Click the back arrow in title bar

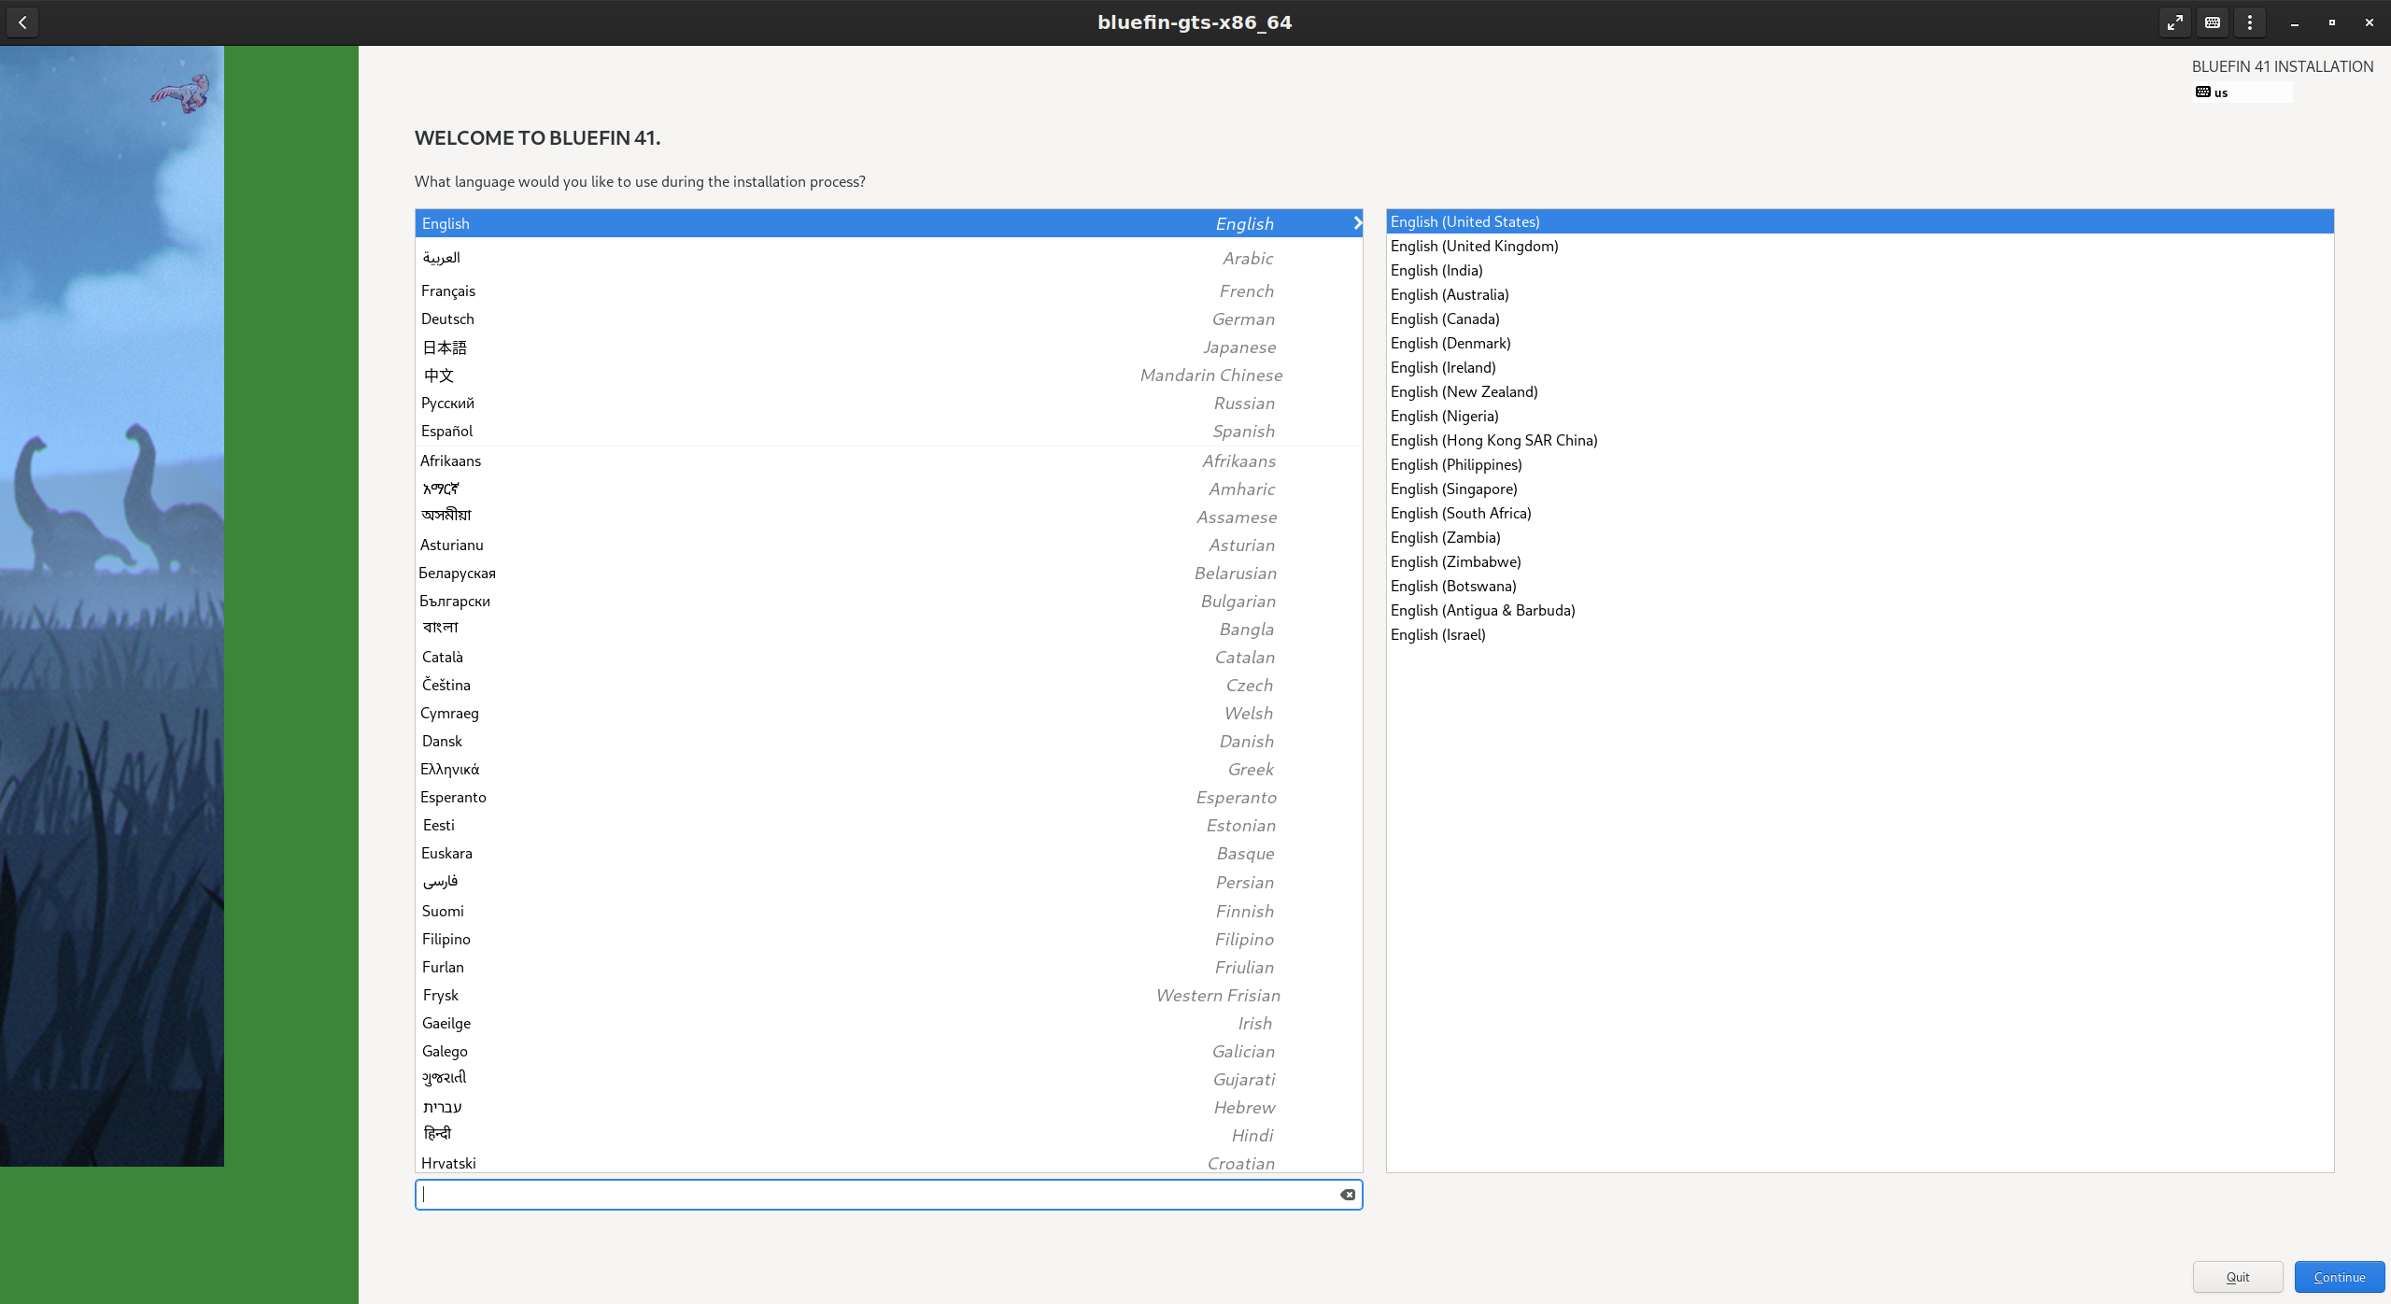pos(22,22)
